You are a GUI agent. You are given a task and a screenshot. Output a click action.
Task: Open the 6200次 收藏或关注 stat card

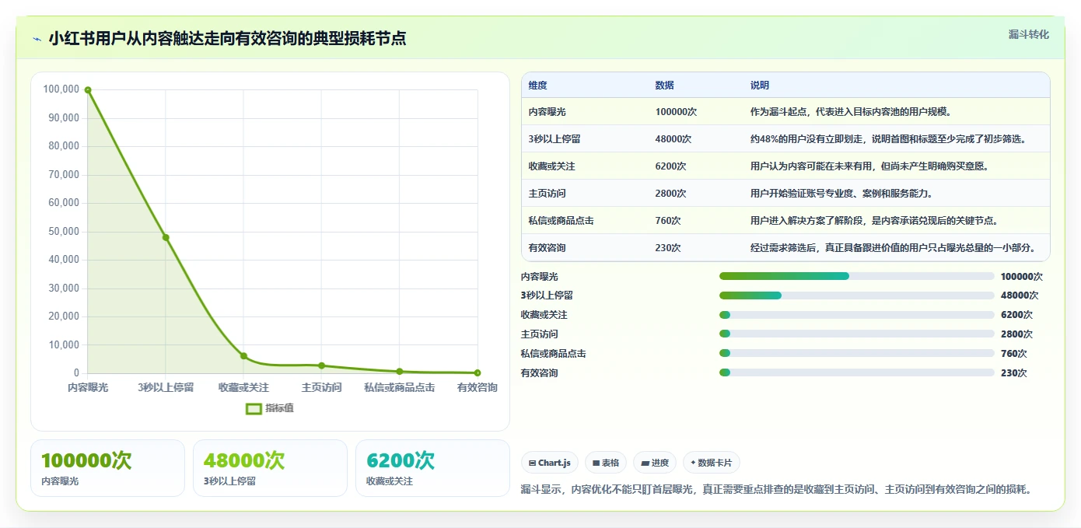[x=432, y=468]
